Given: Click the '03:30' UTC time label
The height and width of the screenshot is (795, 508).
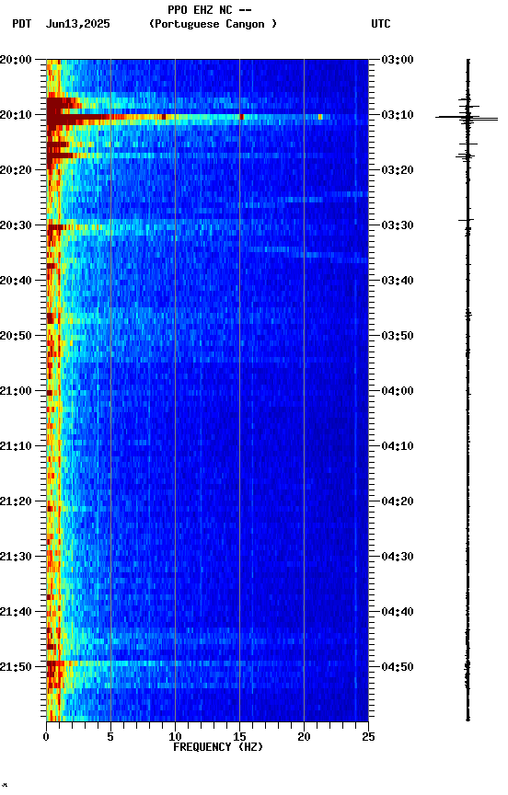Looking at the screenshot, I should (398, 225).
